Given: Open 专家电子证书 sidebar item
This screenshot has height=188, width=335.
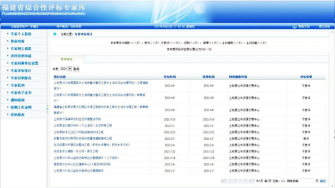Looking at the screenshot, I should (21, 92).
